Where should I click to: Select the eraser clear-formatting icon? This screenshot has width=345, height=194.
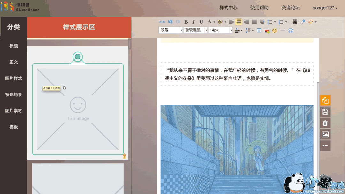tap(303, 22)
